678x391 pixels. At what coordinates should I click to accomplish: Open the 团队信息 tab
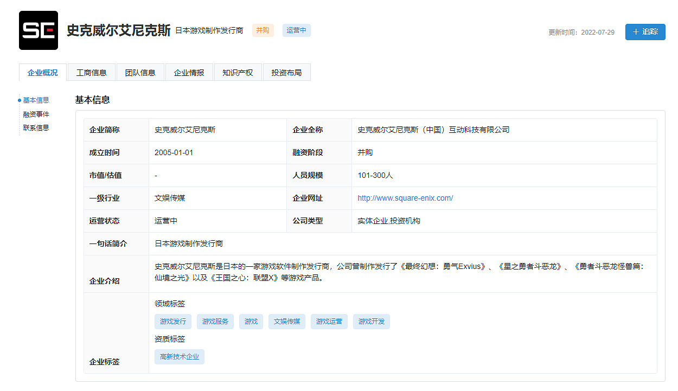coord(140,72)
